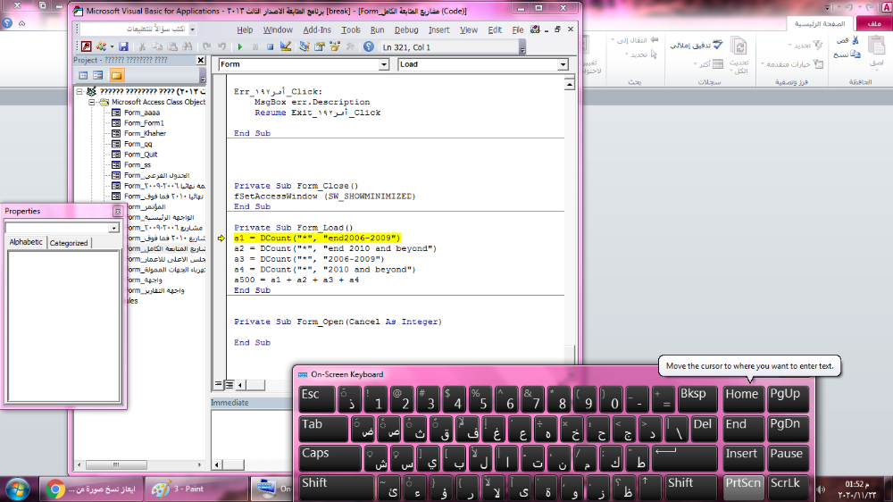Save the project with the floppy disk icon

[x=123, y=46]
